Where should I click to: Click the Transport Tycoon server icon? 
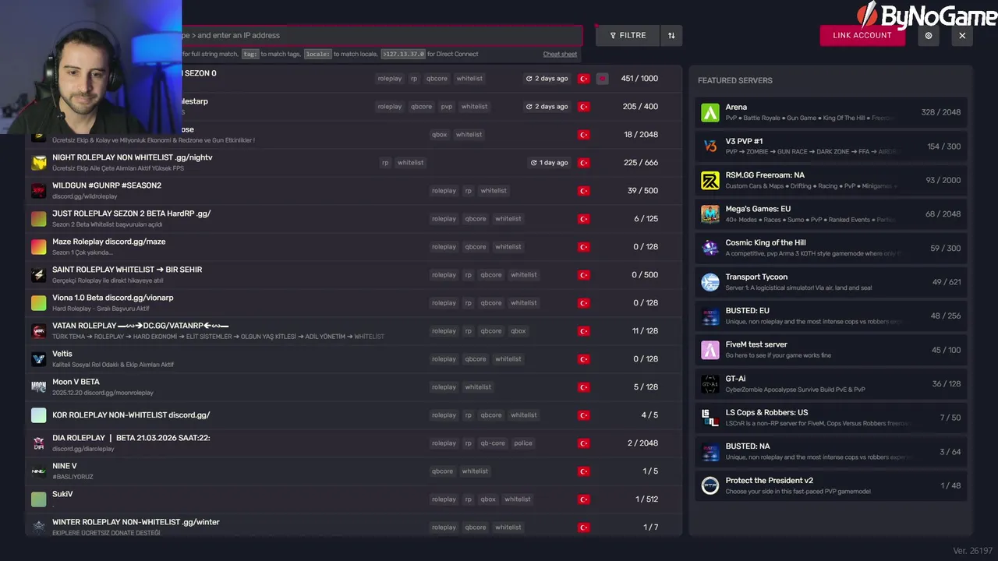pos(710,282)
